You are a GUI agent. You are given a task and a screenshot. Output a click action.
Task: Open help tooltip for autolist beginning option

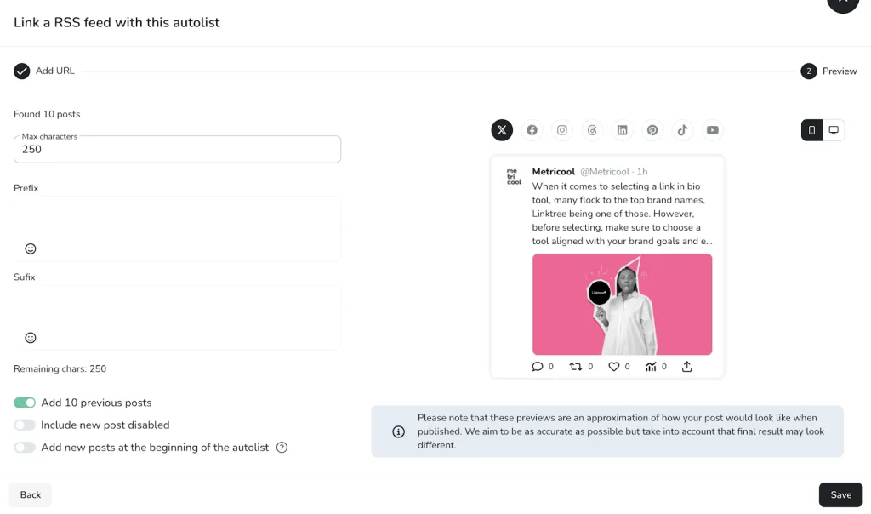(x=282, y=448)
